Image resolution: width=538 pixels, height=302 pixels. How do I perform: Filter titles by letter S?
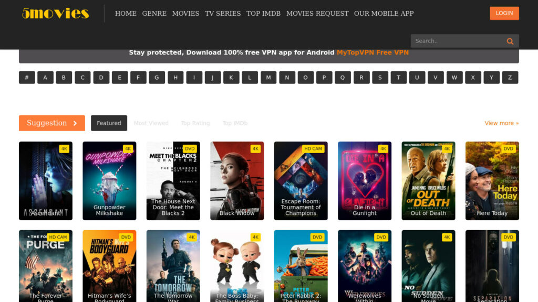[x=380, y=78]
